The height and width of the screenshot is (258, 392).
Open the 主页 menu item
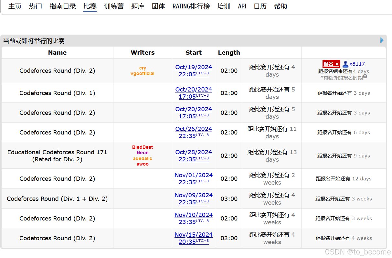click(15, 6)
